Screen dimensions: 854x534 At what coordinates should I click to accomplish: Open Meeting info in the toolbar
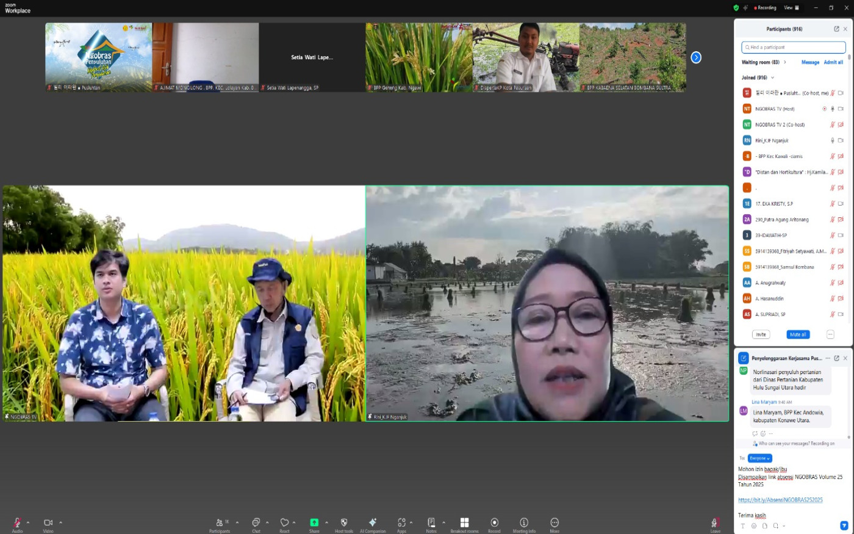coord(524,523)
